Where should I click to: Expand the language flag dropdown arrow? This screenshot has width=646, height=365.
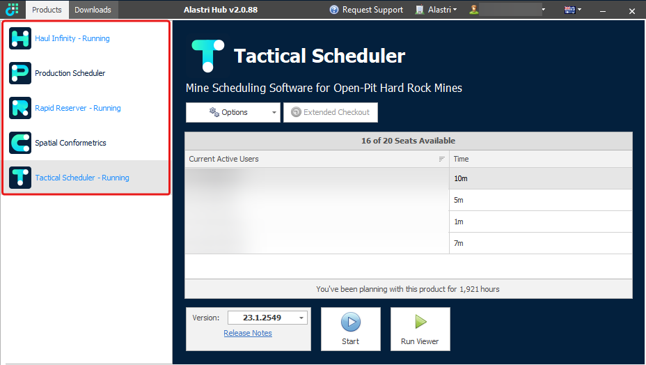pyautogui.click(x=579, y=9)
